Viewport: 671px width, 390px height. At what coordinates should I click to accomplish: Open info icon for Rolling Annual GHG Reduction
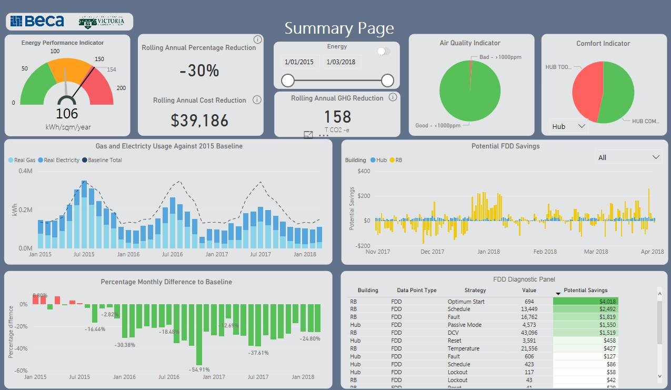(393, 97)
